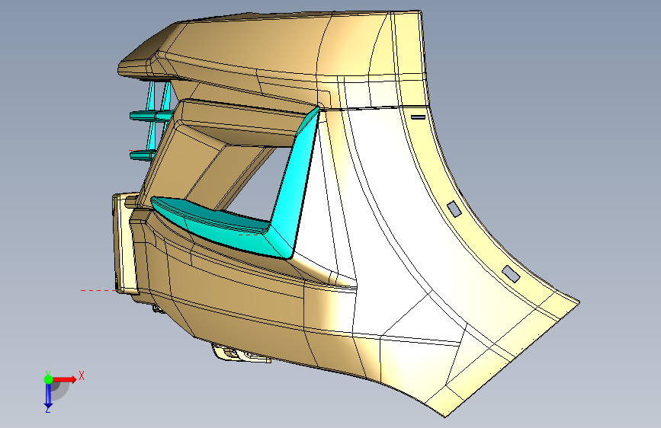The height and width of the screenshot is (428, 661).
Task: Pick the middle square cutout on curved flange
Action: pos(454,209)
